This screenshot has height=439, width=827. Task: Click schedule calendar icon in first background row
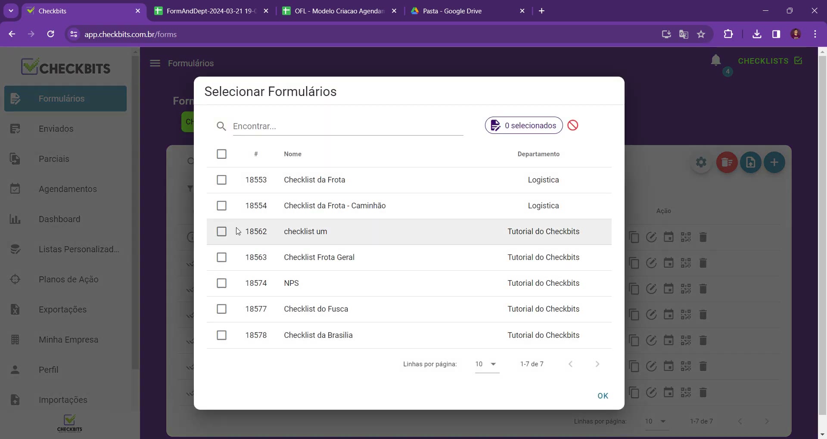pyautogui.click(x=668, y=237)
